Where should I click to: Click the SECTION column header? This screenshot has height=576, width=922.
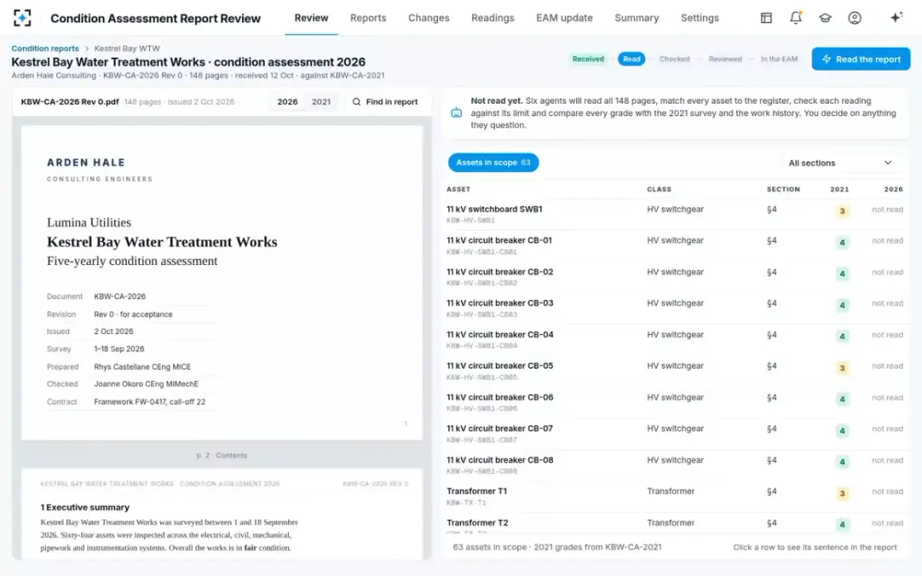[783, 189]
